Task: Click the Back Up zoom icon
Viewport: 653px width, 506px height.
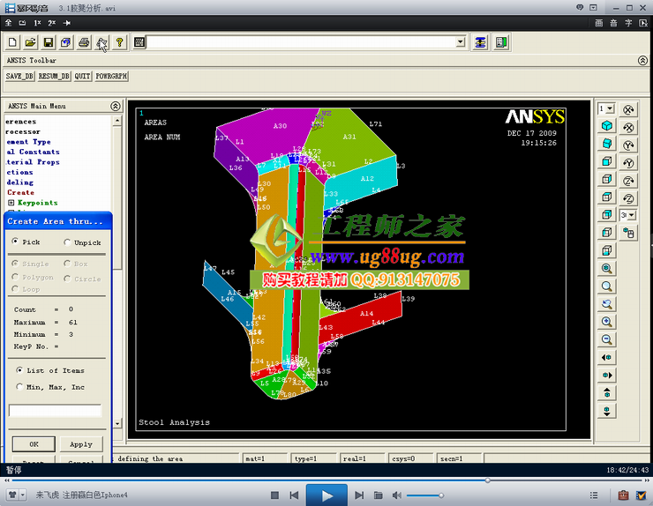Action: (607, 304)
